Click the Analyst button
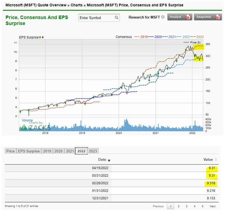 (x=180, y=17)
